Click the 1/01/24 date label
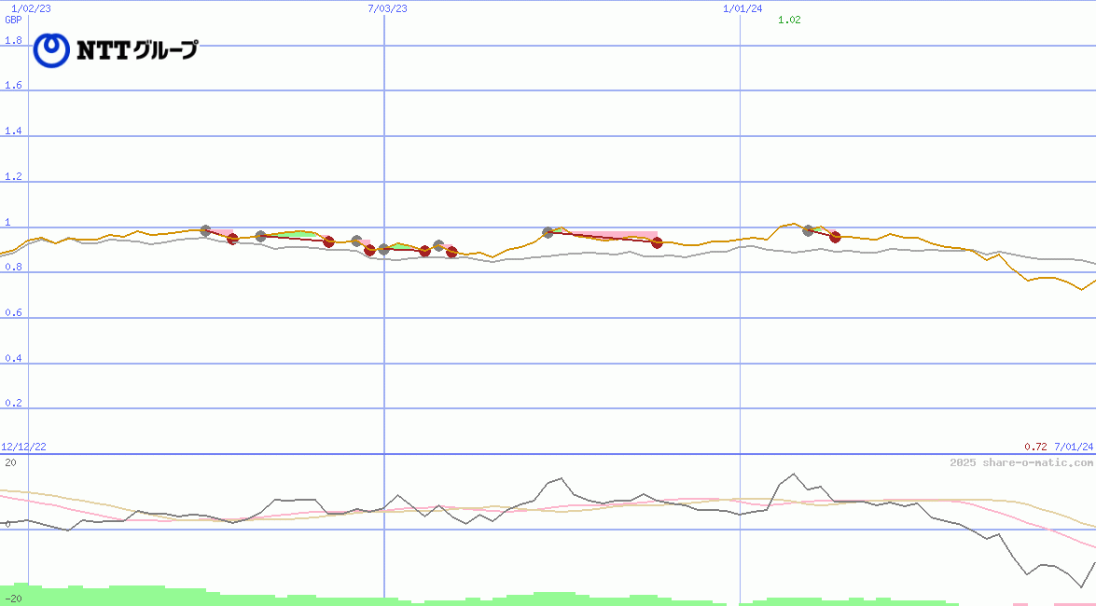The image size is (1096, 606). (742, 7)
